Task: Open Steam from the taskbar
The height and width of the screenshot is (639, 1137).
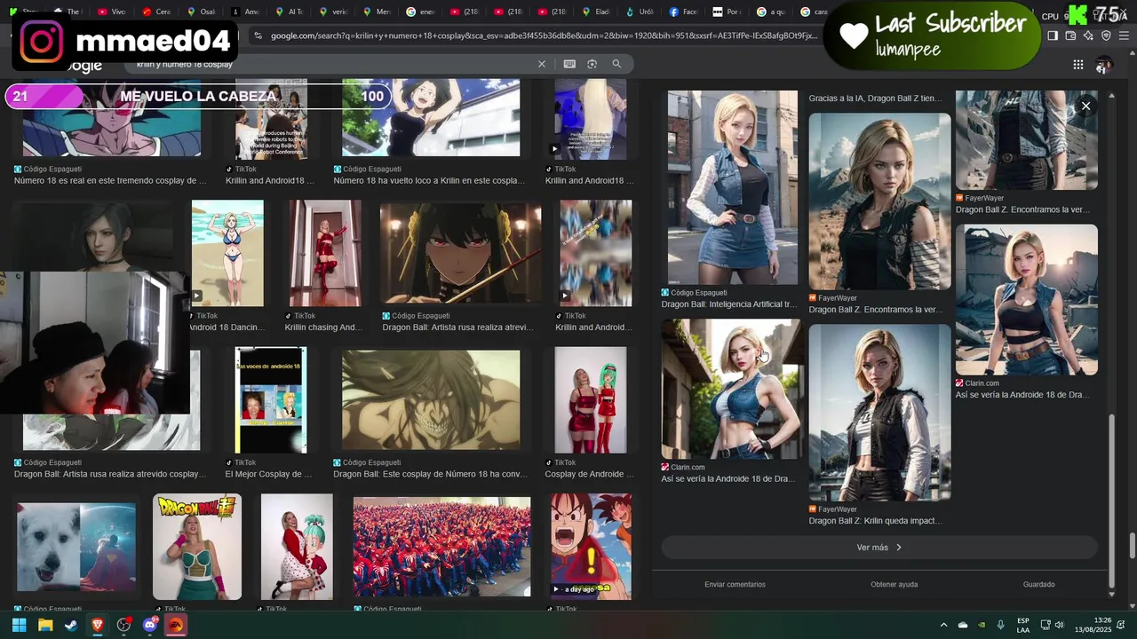Action: [x=71, y=625]
